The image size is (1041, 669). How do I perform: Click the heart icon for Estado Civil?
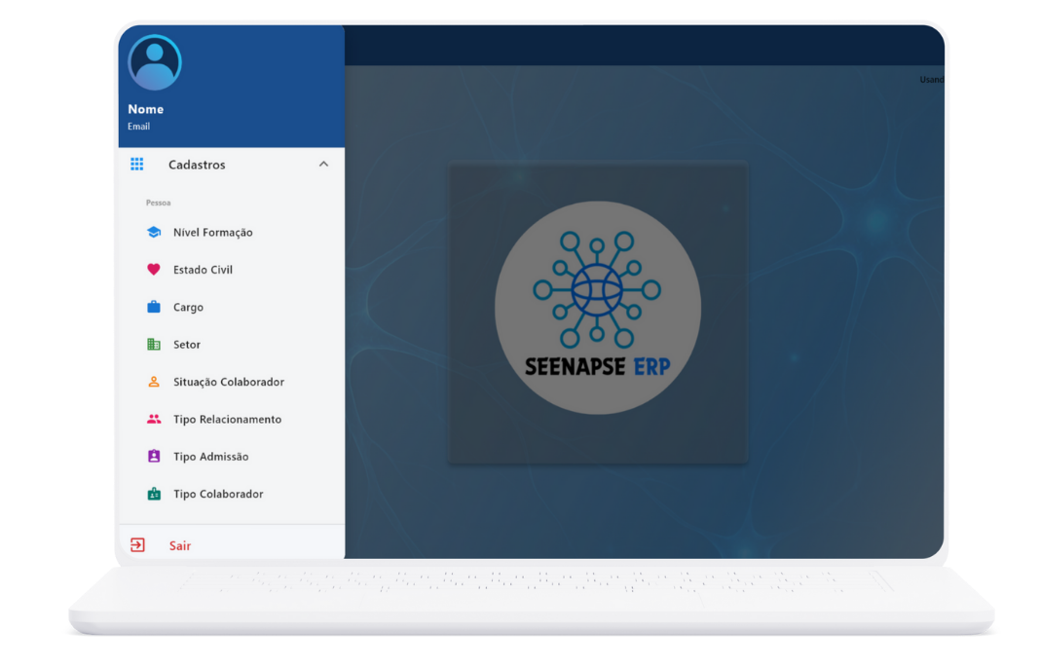(154, 270)
